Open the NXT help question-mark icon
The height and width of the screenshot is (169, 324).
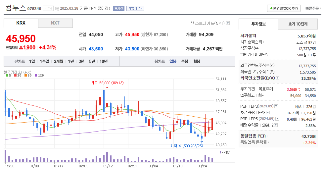coord(228,23)
